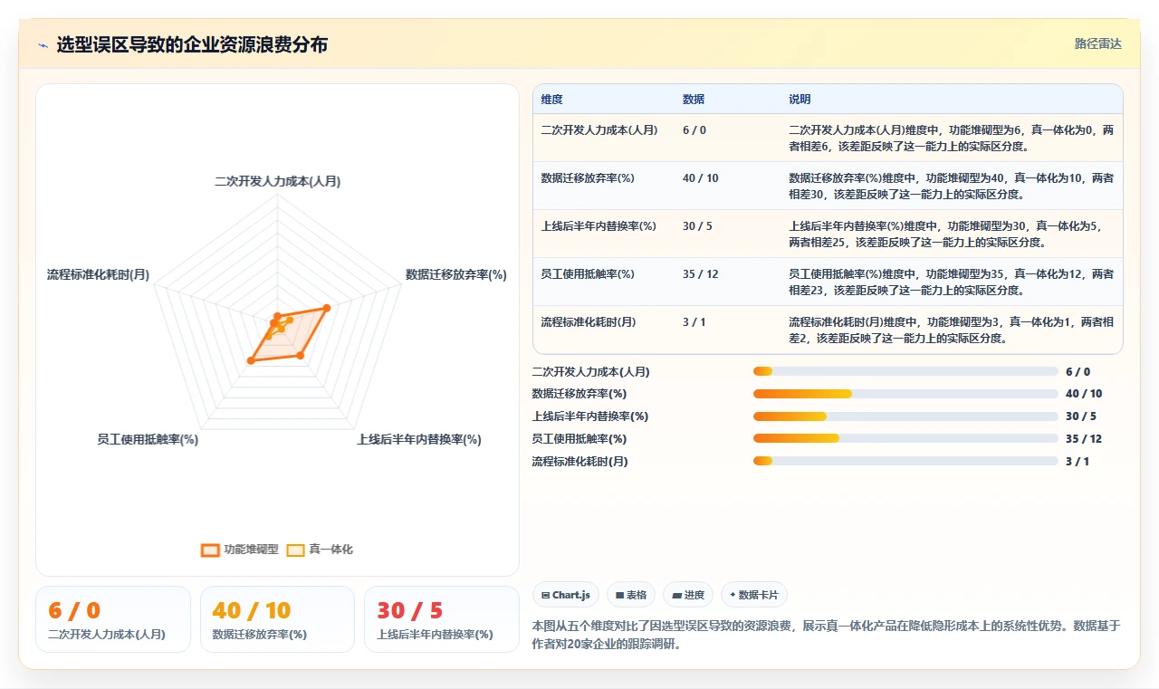Viewport: 1159px width, 689px height.
Task: Click the radar axis label 数据迁移放弃率(%)
Action: (x=456, y=274)
